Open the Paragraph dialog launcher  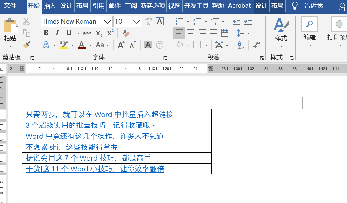(262, 58)
